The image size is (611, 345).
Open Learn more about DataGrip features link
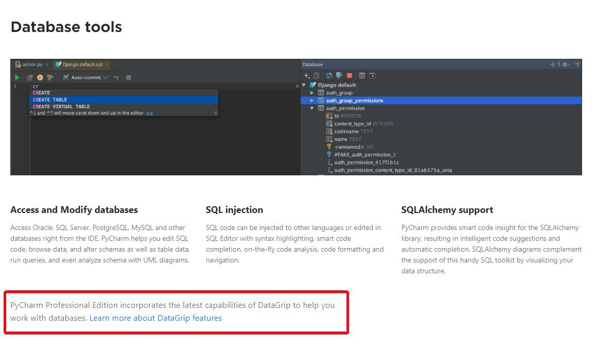pos(156,318)
